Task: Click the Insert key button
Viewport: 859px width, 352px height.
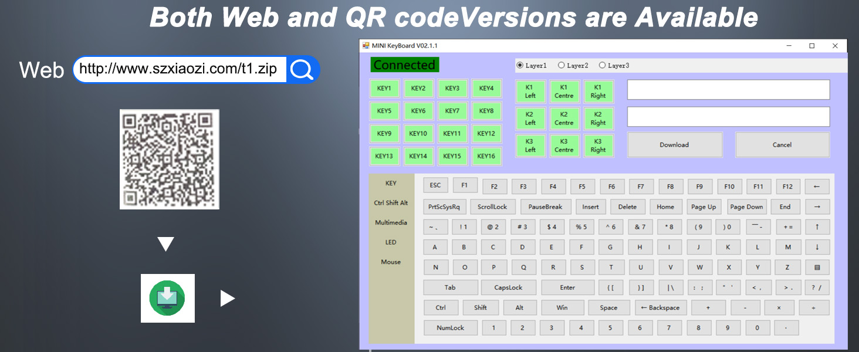Action: tap(591, 207)
